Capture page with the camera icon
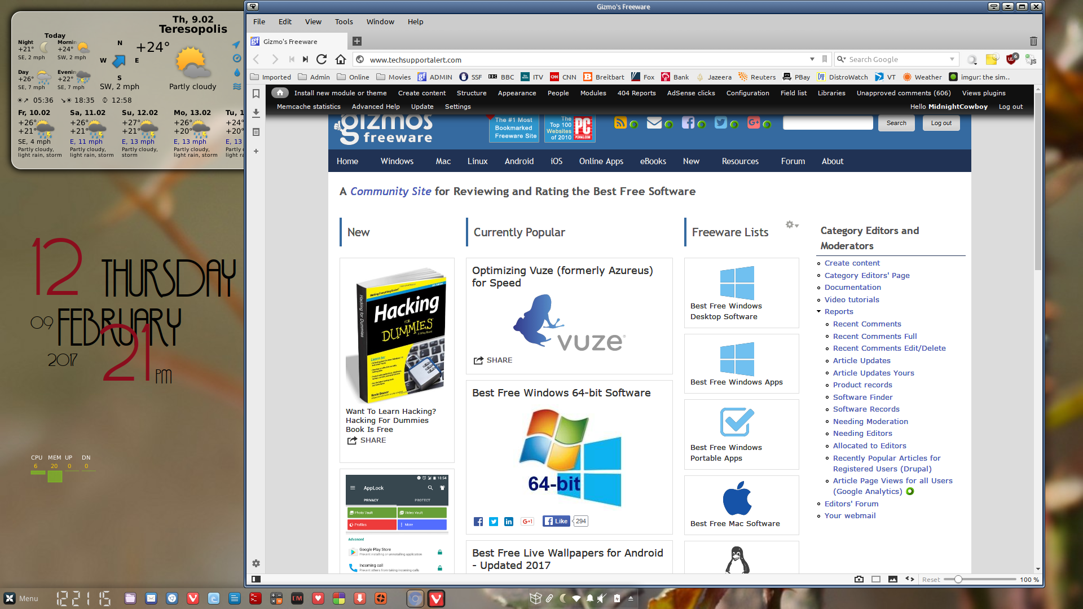Screen dimensions: 1083x609 (x=859, y=579)
